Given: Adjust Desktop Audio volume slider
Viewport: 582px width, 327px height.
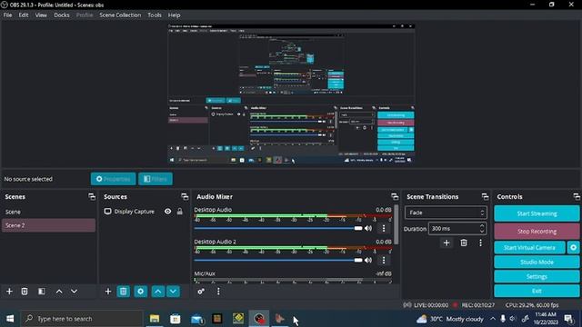Looking at the screenshot, I should 278,228.
